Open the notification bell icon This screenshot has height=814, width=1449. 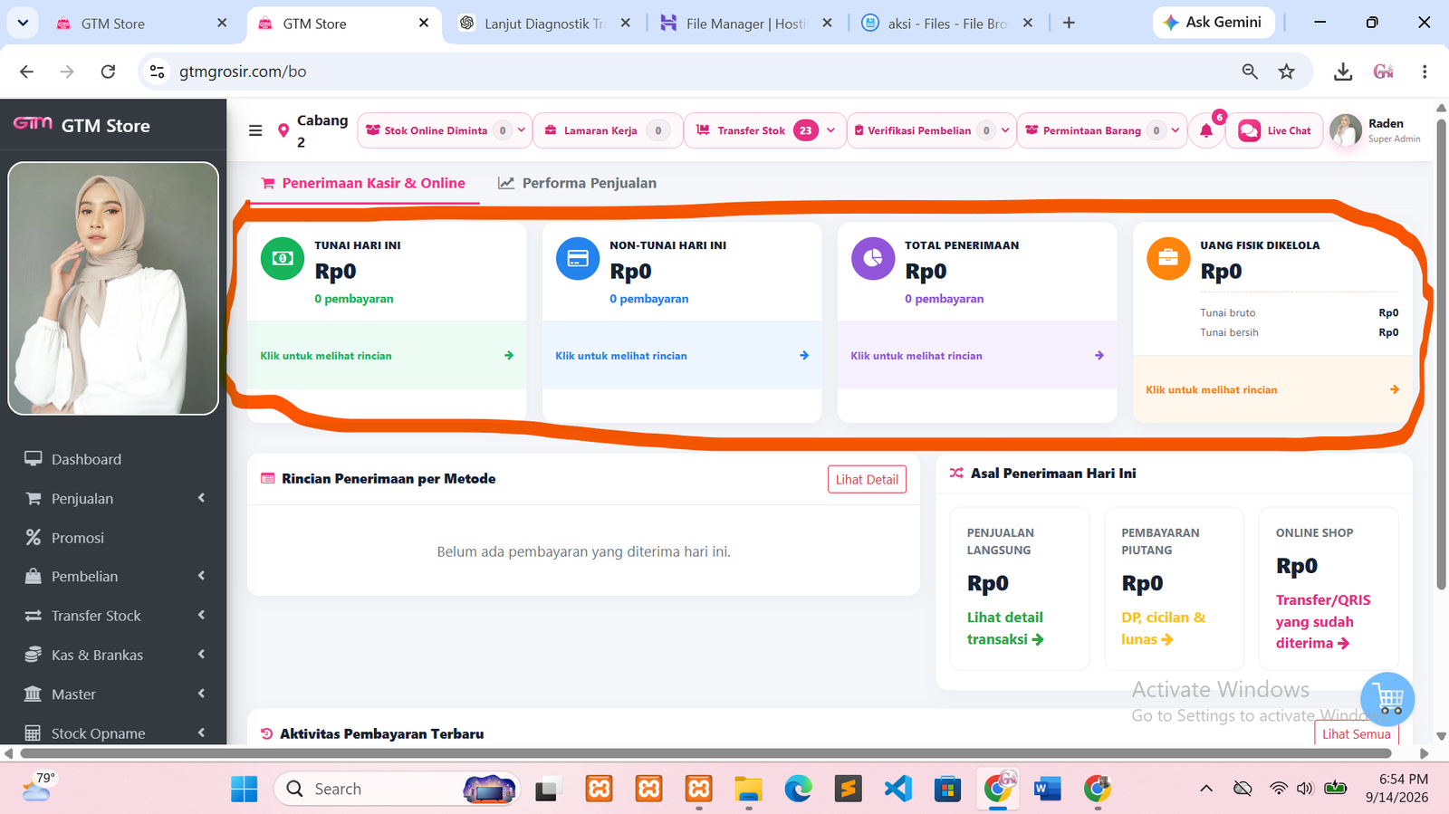pyautogui.click(x=1206, y=131)
